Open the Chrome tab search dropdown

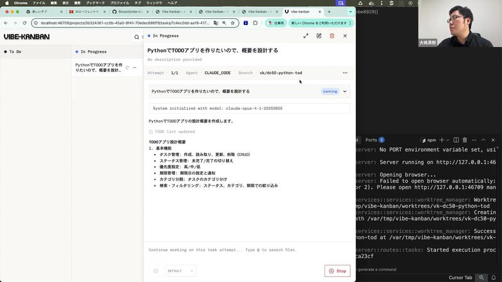[350, 11]
